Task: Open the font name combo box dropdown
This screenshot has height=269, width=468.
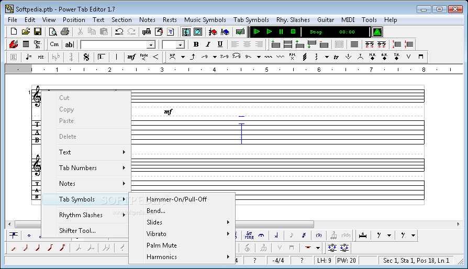Action: pyautogui.click(x=151, y=44)
